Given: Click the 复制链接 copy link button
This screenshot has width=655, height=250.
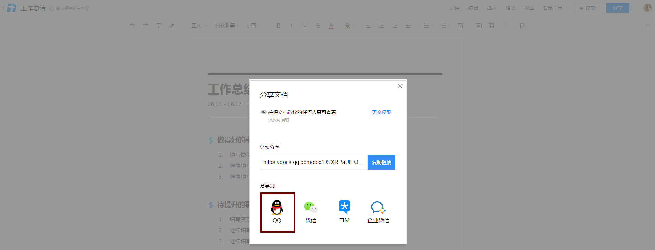Looking at the screenshot, I should coord(381,162).
